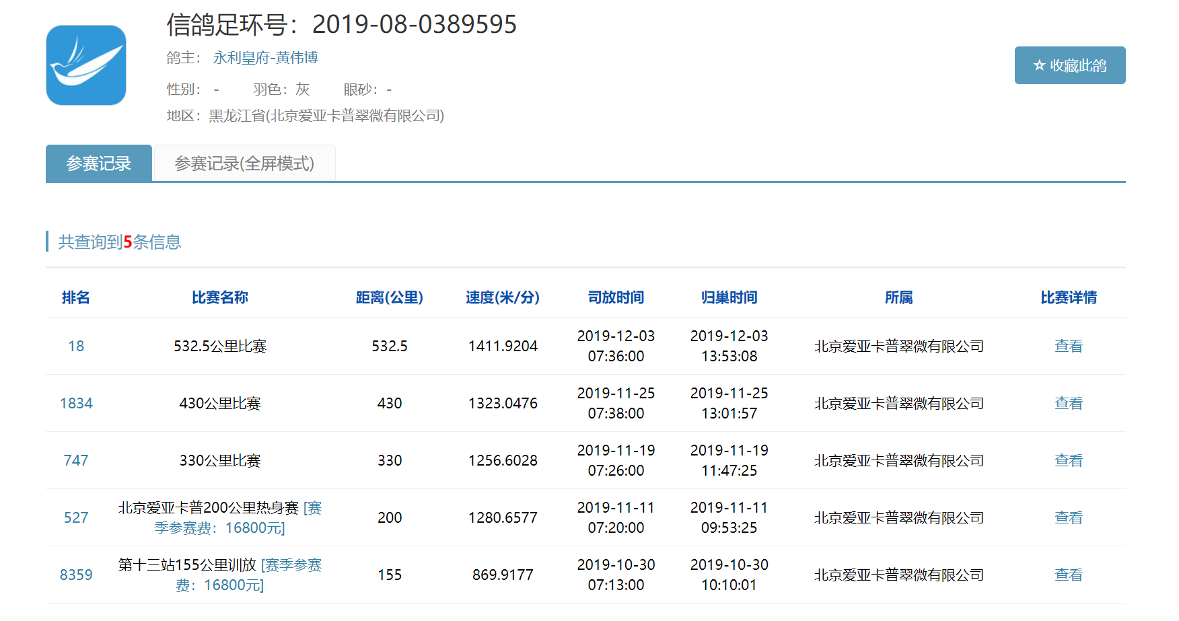Click the 收藏此鸽 favorite button
The width and height of the screenshot is (1179, 621).
[1069, 65]
